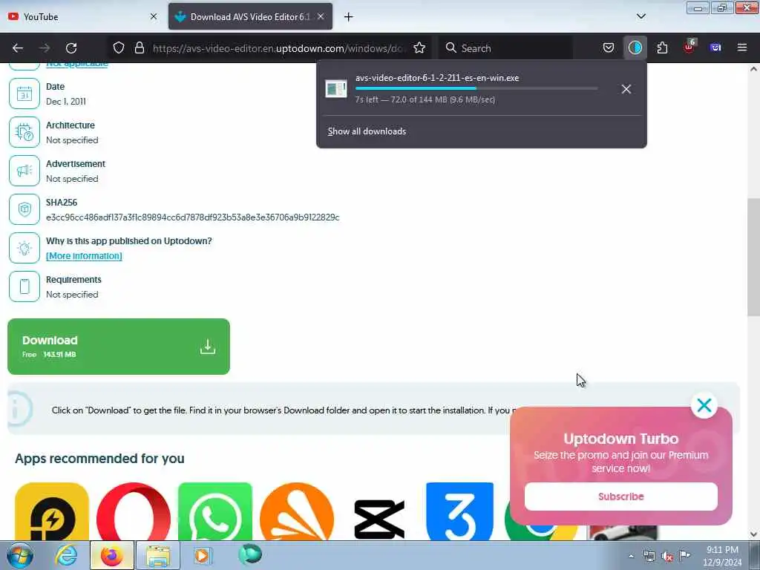The height and width of the screenshot is (570, 760).
Task: Click the muted volume tray icon
Action: tap(667, 557)
